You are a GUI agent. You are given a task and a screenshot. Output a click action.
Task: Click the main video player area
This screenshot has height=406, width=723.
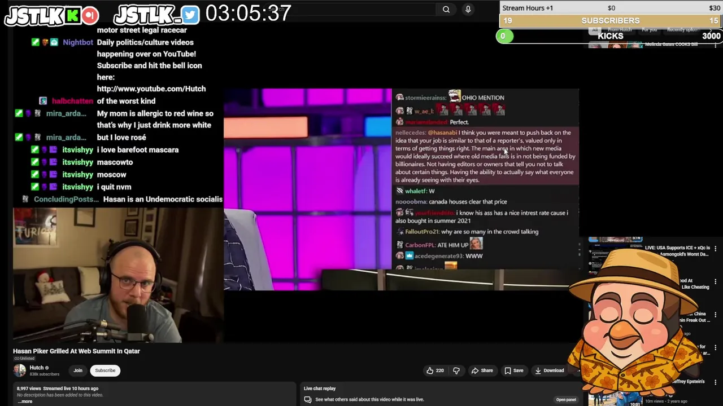pos(401,189)
